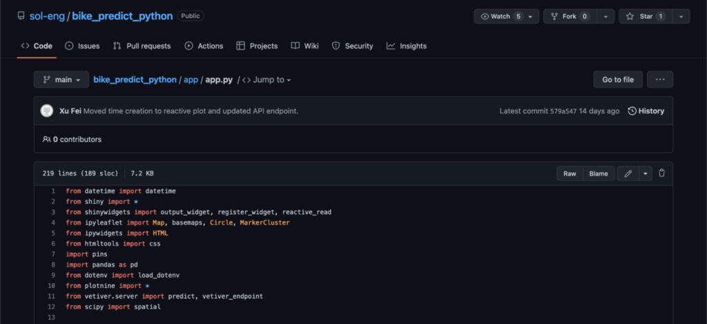Edit the file with the pencil icon
Viewport: 707px width, 324px height.
tap(628, 173)
